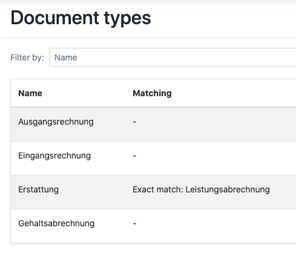This screenshot has width=296, height=265.
Task: Click the horizontal divider below the heading
Action: pyautogui.click(x=148, y=38)
